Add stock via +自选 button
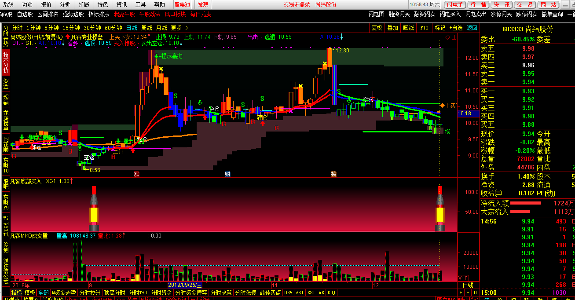The image size is (575, 300). coord(456,28)
